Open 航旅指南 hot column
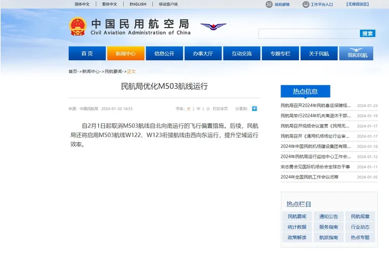 tap(328, 237)
